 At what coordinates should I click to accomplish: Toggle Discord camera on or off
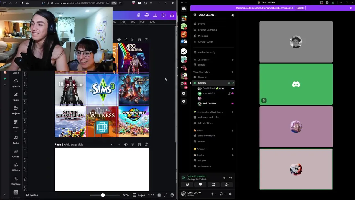pos(187,185)
